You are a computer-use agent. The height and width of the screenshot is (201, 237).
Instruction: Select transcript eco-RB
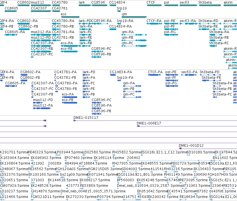[69, 52]
